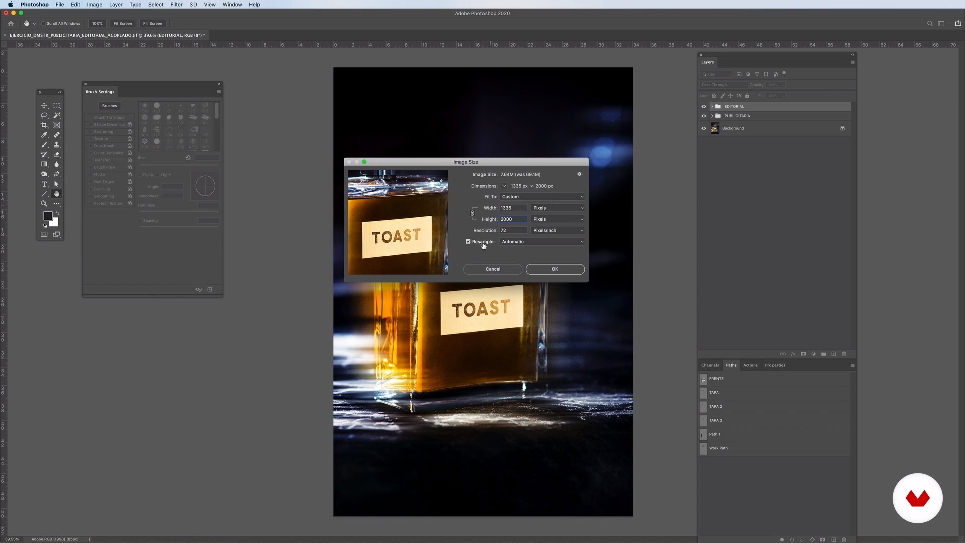The width and height of the screenshot is (965, 543).
Task: Select the Frame tool
Action: [x=57, y=125]
